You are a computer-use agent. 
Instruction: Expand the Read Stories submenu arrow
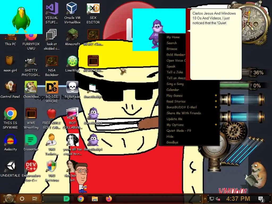click(216, 101)
